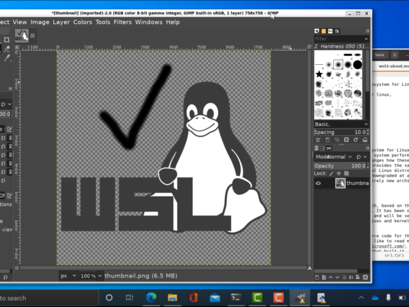The width and height of the screenshot is (409, 307).
Task: Click the Create new brush icon
Action: [x=328, y=140]
